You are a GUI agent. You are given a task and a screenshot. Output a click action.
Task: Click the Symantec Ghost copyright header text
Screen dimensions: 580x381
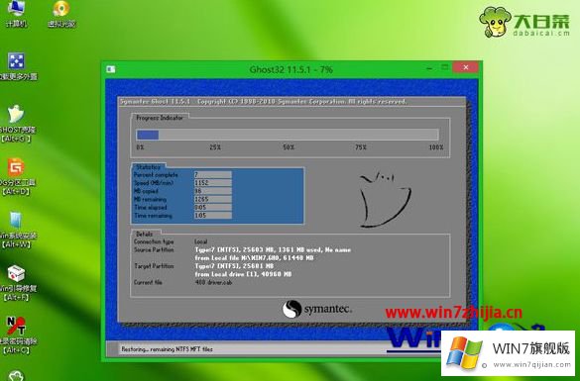pos(264,101)
